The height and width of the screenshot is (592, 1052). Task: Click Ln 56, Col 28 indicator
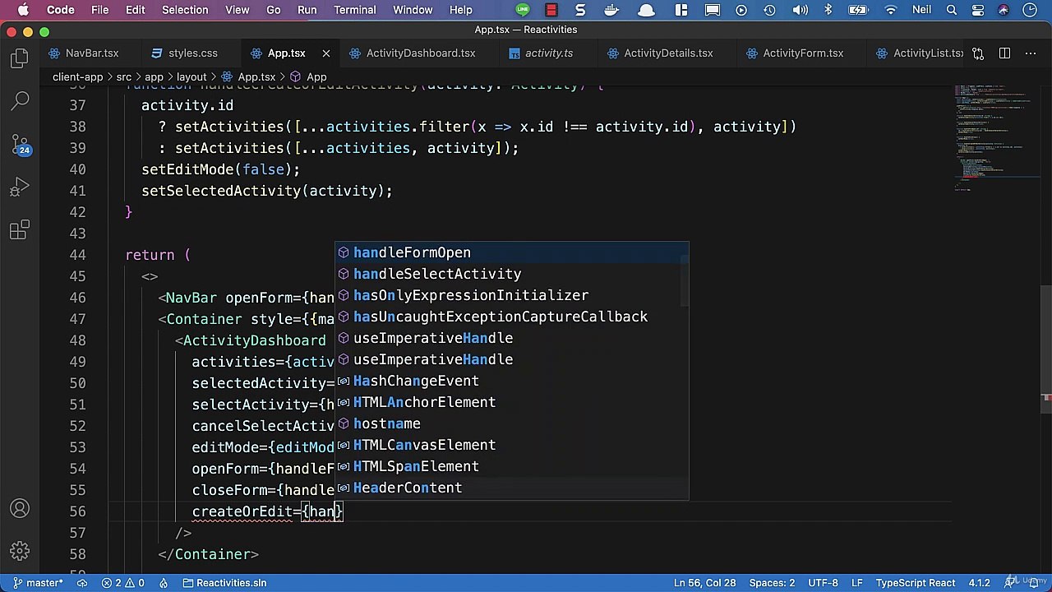(704, 583)
